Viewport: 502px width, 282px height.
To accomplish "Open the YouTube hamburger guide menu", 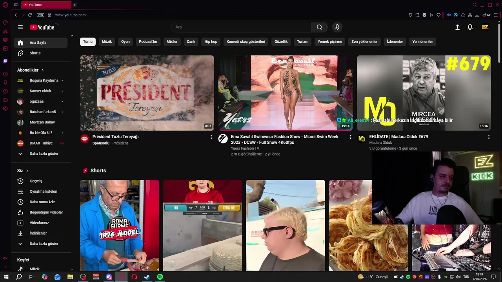I will click(20, 27).
